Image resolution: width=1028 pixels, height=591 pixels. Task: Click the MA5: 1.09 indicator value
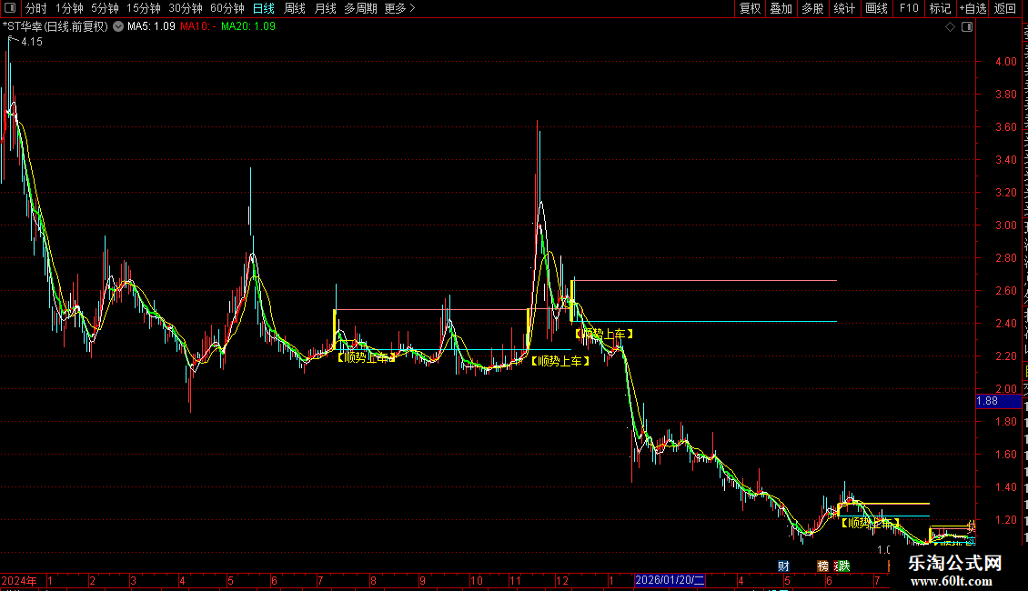click(x=151, y=26)
